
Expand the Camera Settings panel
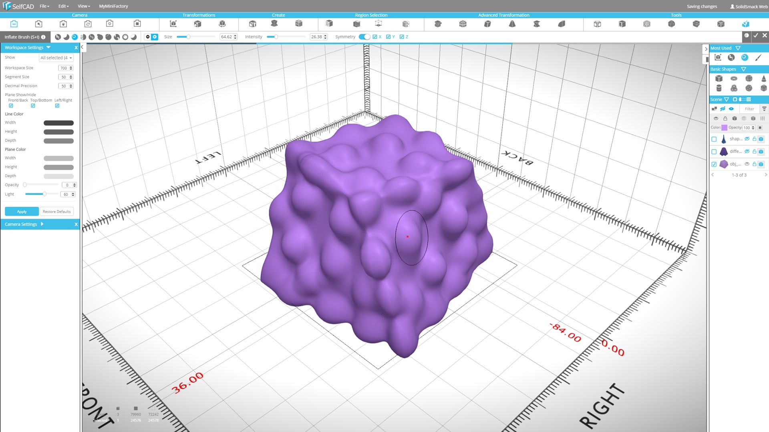coord(42,224)
